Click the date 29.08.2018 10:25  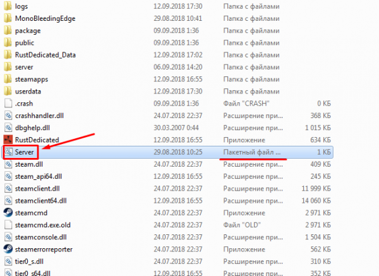[x=178, y=152]
